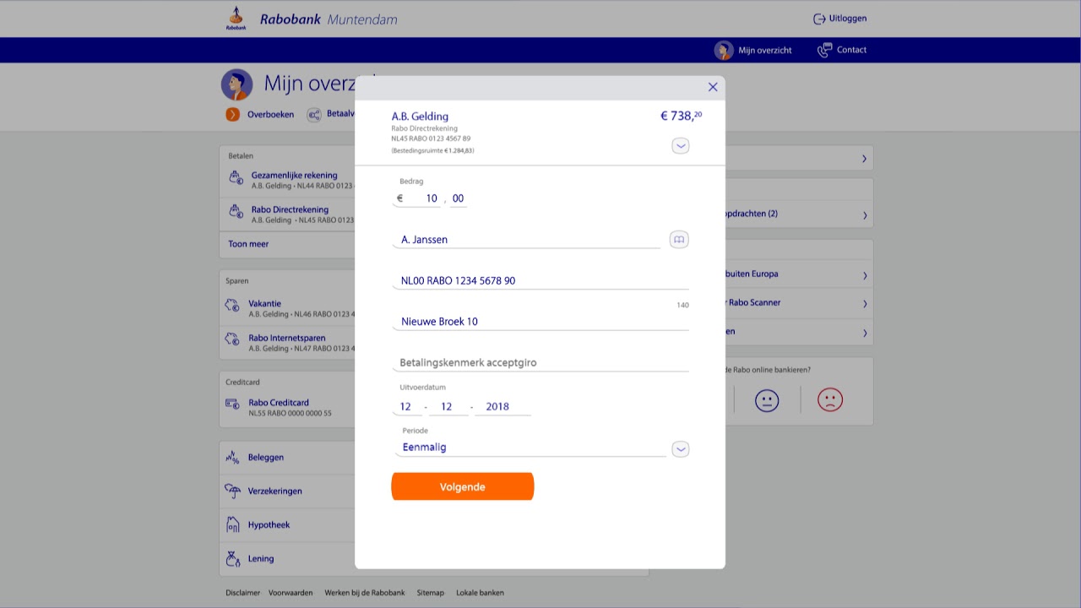
Task: Expand the chevron below Rabo Scanner row
Action: 864,333
